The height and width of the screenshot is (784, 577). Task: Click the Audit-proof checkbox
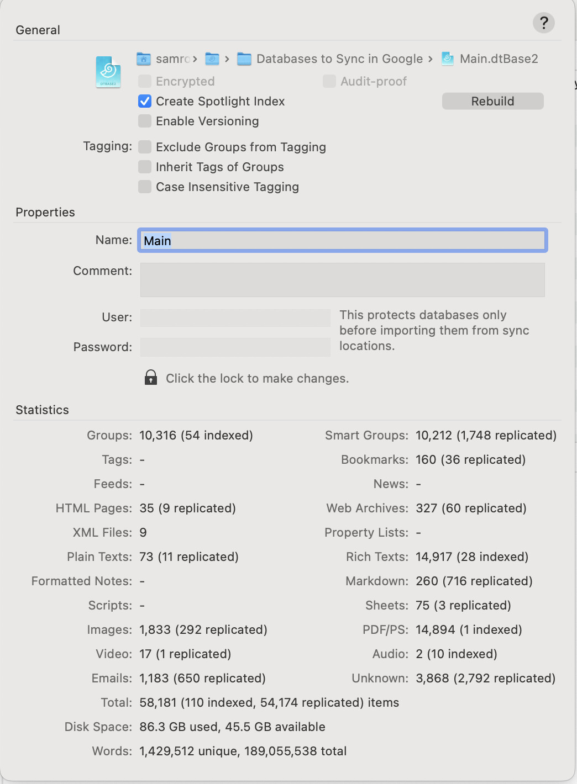[329, 81]
